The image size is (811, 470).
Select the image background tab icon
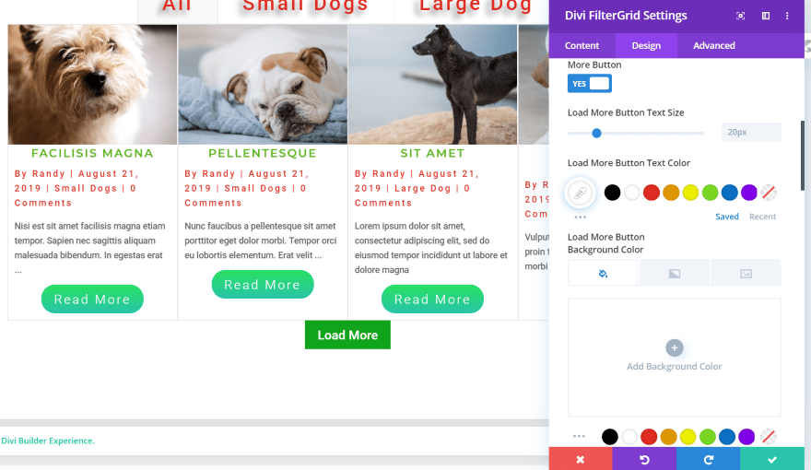coord(746,273)
